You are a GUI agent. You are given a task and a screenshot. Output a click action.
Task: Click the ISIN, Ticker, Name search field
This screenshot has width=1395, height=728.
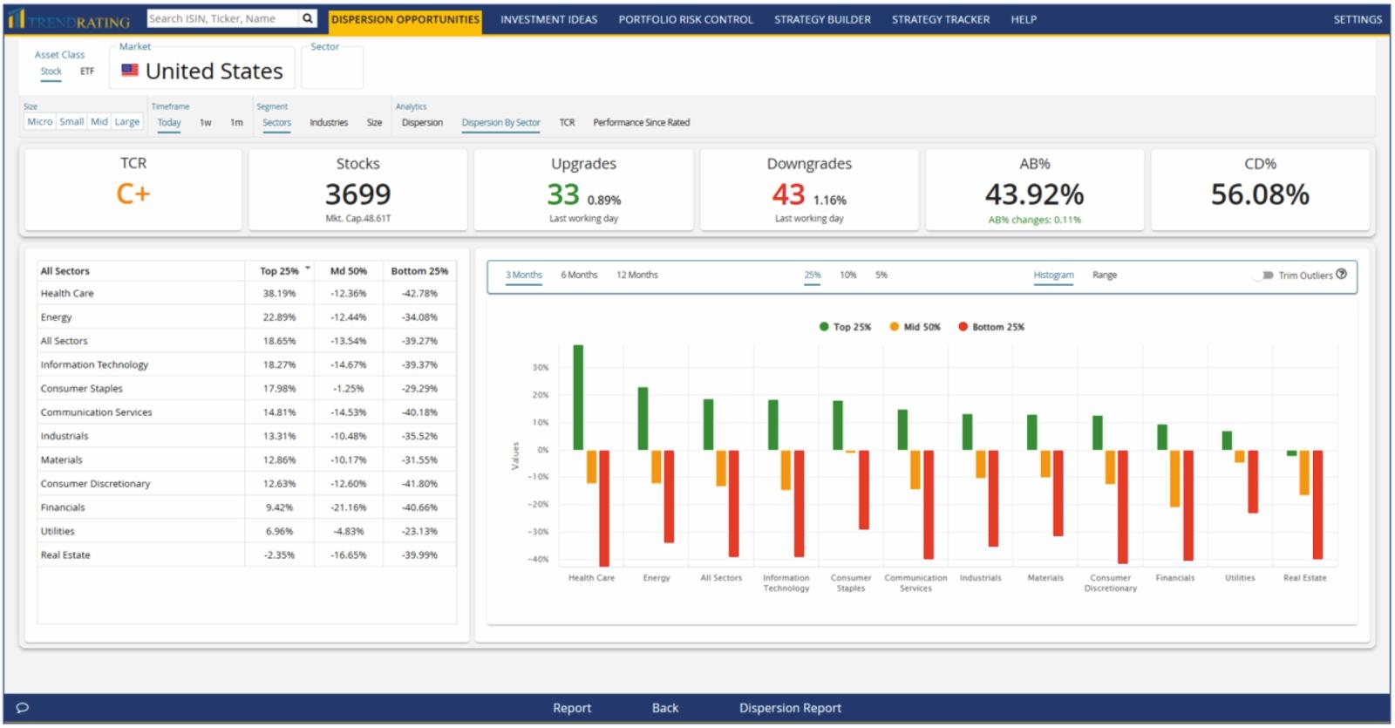(223, 18)
